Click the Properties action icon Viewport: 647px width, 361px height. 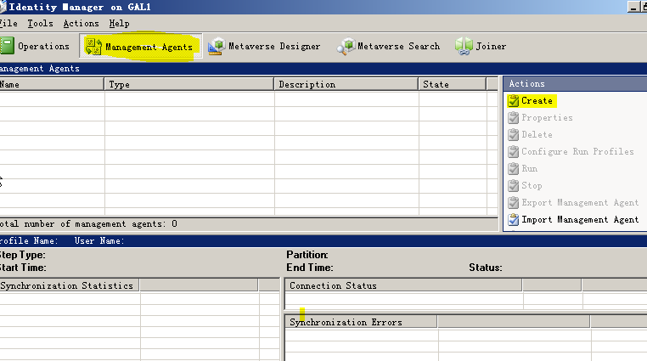[x=514, y=117]
